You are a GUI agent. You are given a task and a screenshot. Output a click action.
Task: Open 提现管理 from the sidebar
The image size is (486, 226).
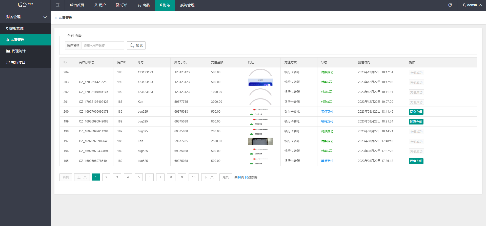tap(25, 28)
